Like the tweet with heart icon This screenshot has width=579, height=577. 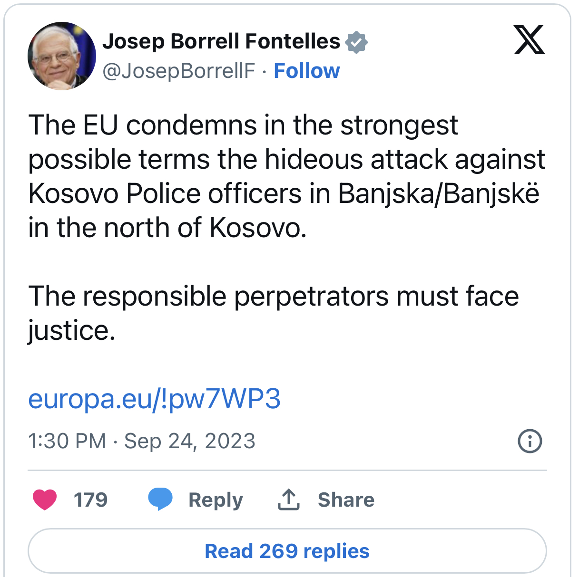(45, 500)
